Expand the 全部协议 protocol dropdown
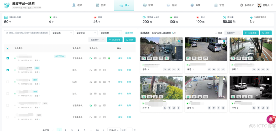This screenshot has height=131, width=279. click(86, 33)
